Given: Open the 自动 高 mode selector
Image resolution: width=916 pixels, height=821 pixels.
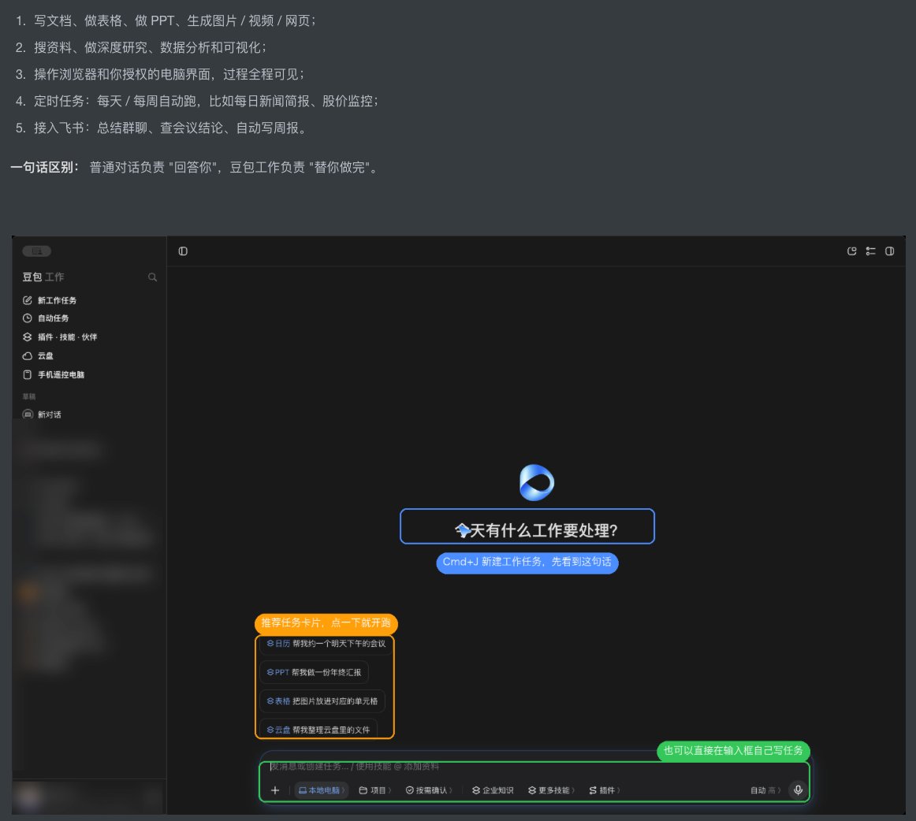Looking at the screenshot, I should [x=765, y=790].
